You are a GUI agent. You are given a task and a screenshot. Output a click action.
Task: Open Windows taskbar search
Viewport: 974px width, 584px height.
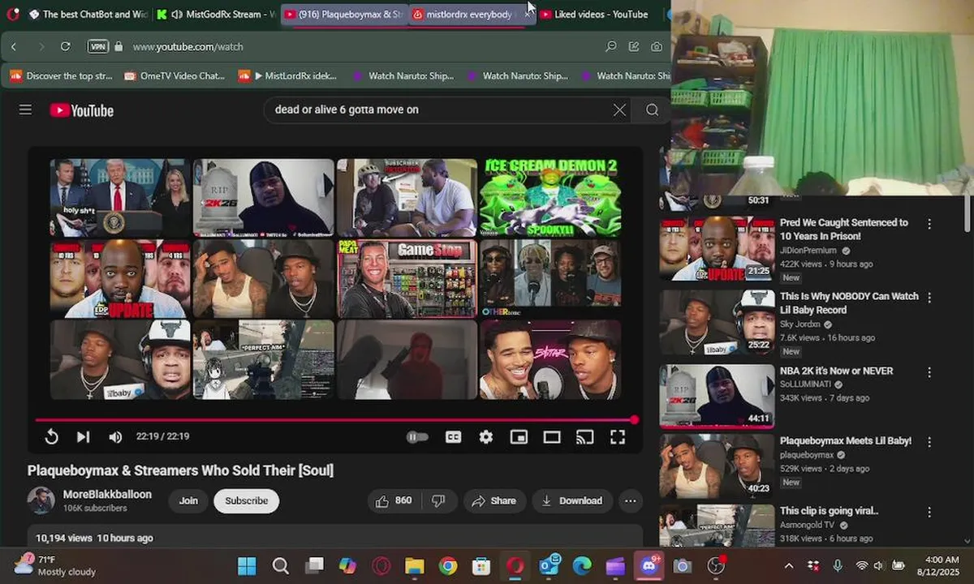point(280,565)
